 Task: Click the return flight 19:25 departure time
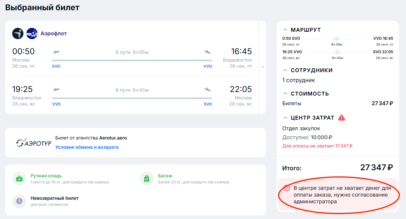(x=22, y=89)
